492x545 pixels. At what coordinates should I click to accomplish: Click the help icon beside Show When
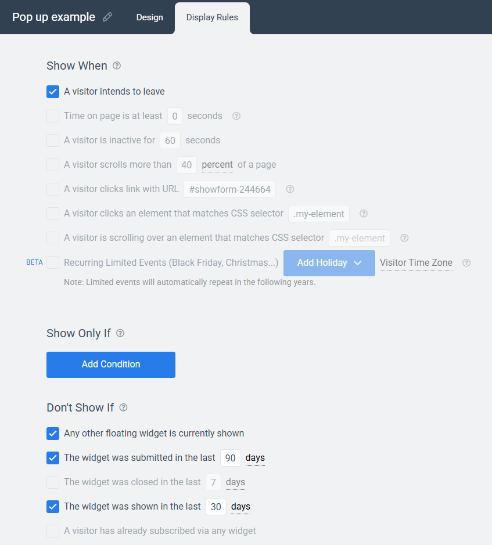[117, 66]
